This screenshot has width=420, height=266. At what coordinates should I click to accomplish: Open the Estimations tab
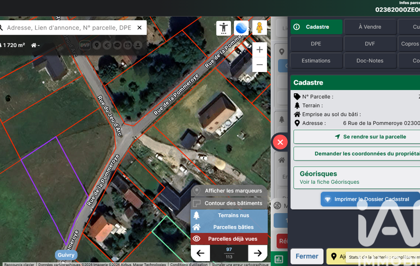click(x=316, y=61)
